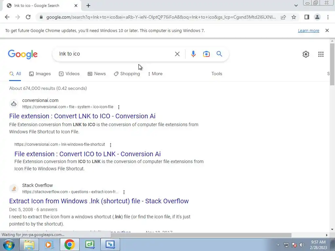Image resolution: width=335 pixels, height=251 pixels.
Task: Open Google apps grid
Action: pos(321,54)
